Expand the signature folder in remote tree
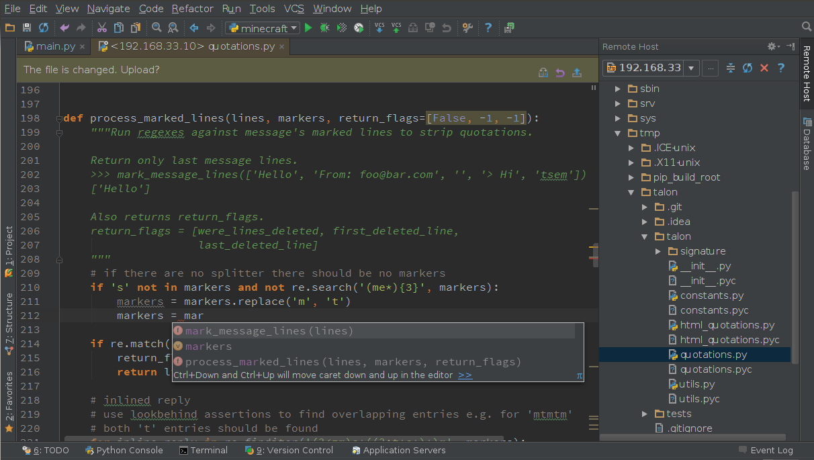The height and width of the screenshot is (460, 814). pos(658,250)
